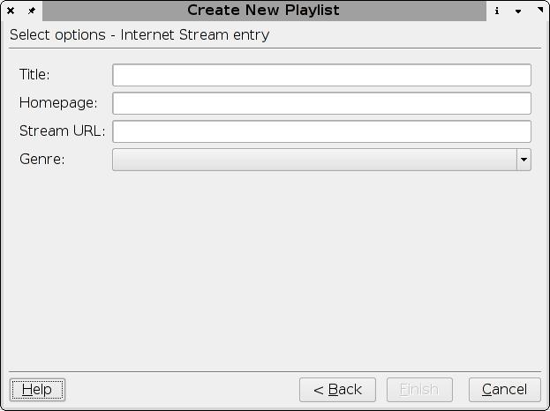Click the "Create New Playlist" title bar text
Viewport: 550px width, 411px height.
[x=263, y=11]
